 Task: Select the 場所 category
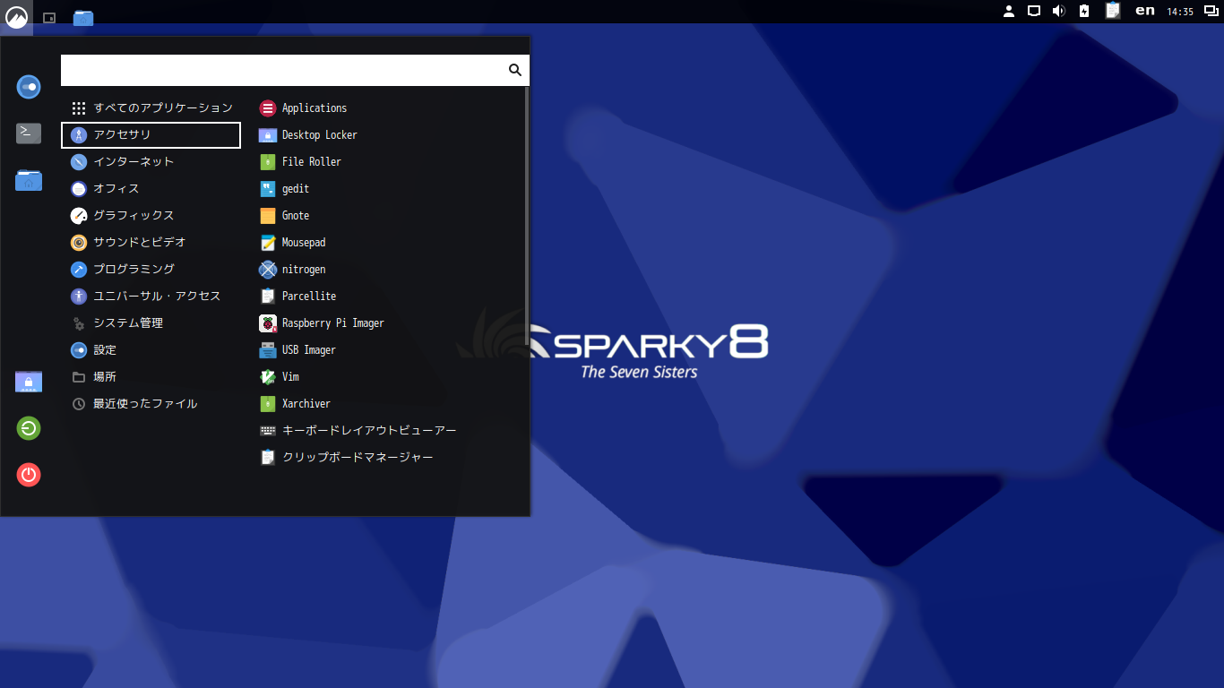[x=151, y=376]
